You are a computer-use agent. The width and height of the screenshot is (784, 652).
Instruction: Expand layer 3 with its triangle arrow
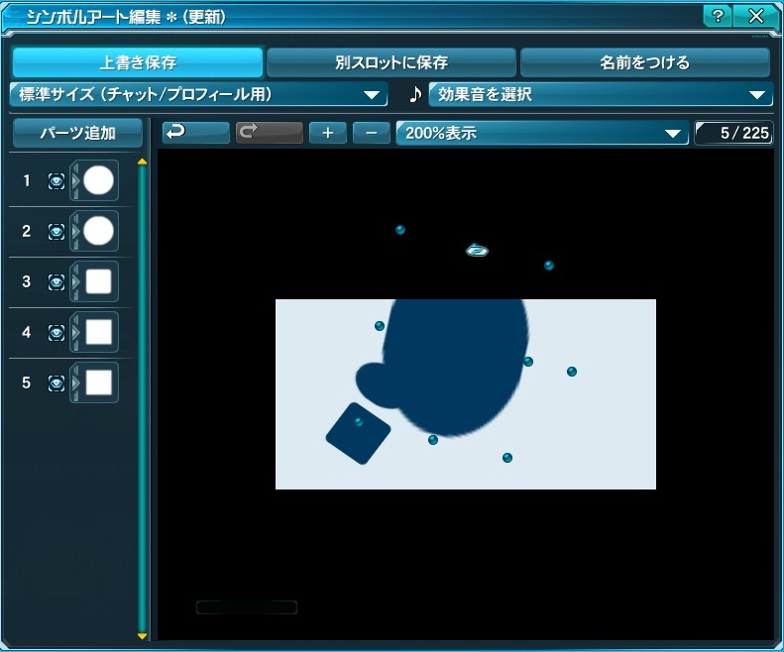point(75,282)
